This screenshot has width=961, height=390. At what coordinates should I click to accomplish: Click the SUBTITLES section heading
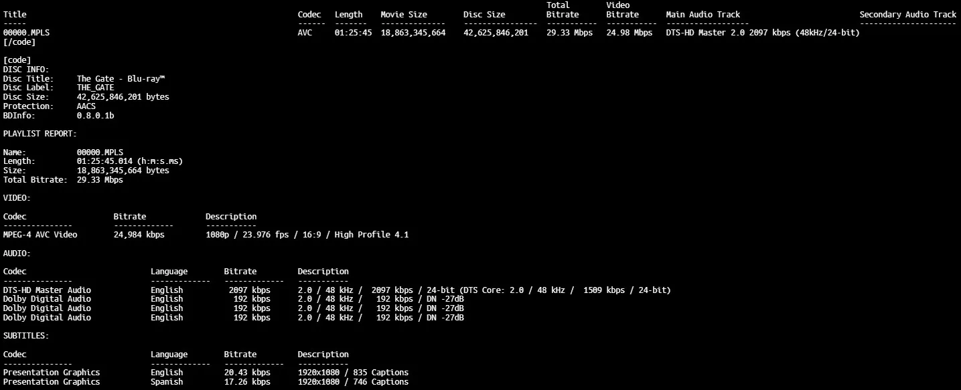click(x=26, y=336)
